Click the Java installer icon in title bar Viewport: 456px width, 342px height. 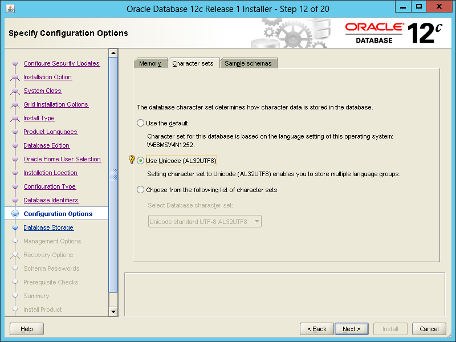(10, 9)
